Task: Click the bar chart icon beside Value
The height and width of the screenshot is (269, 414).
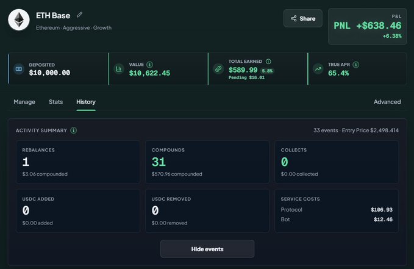Action: pyautogui.click(x=119, y=69)
